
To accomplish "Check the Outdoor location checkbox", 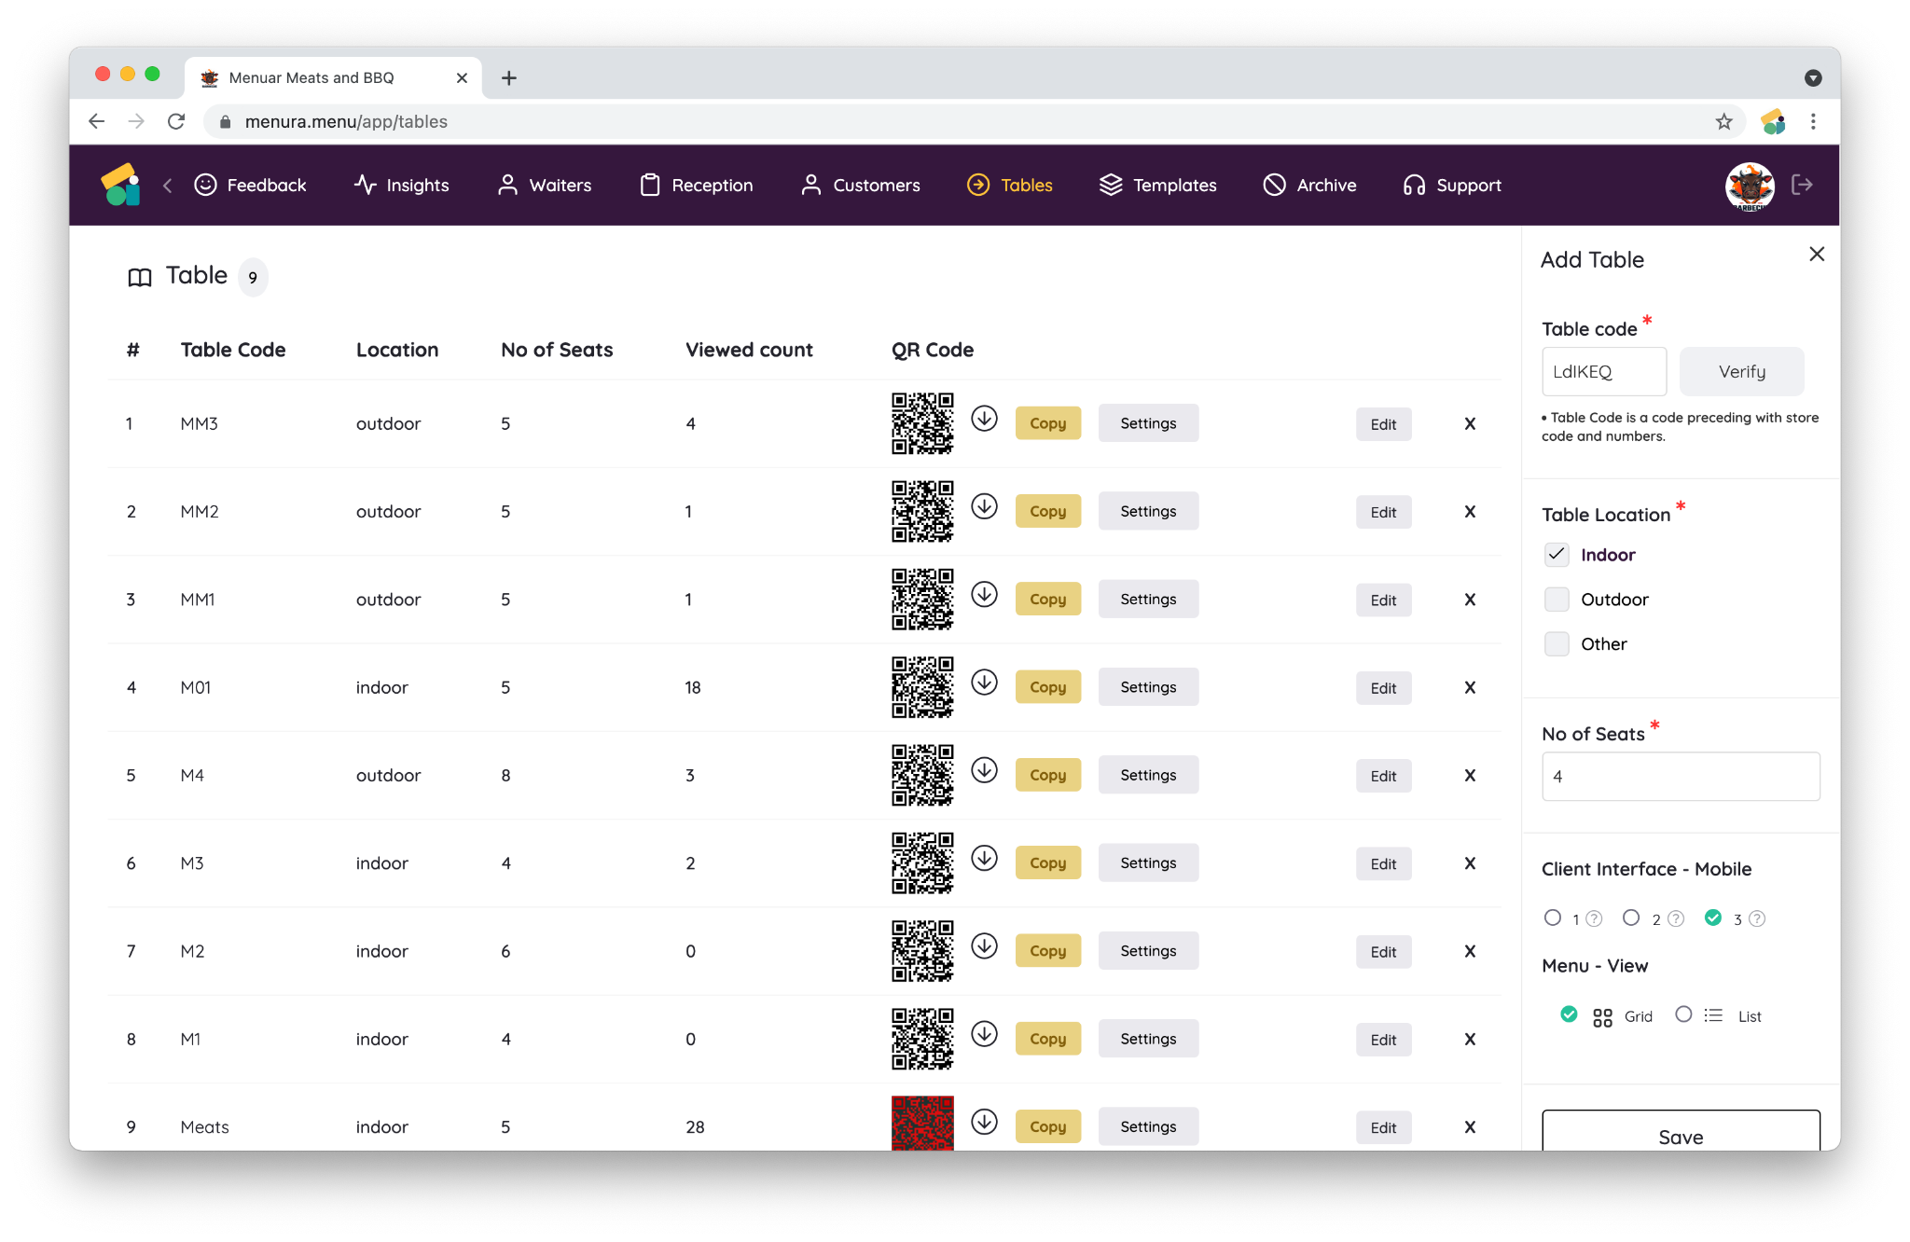I will 1557,600.
